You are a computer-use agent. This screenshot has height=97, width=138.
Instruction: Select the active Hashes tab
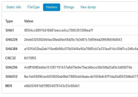coord(52,7)
